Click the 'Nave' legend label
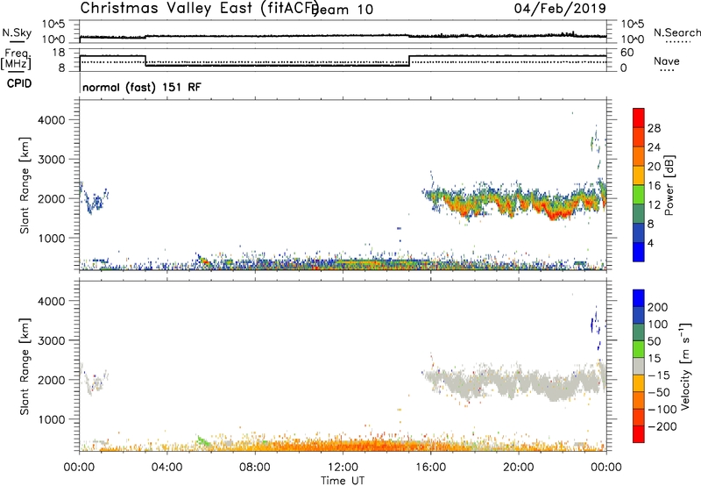This screenshot has width=701, height=486. coord(667,61)
